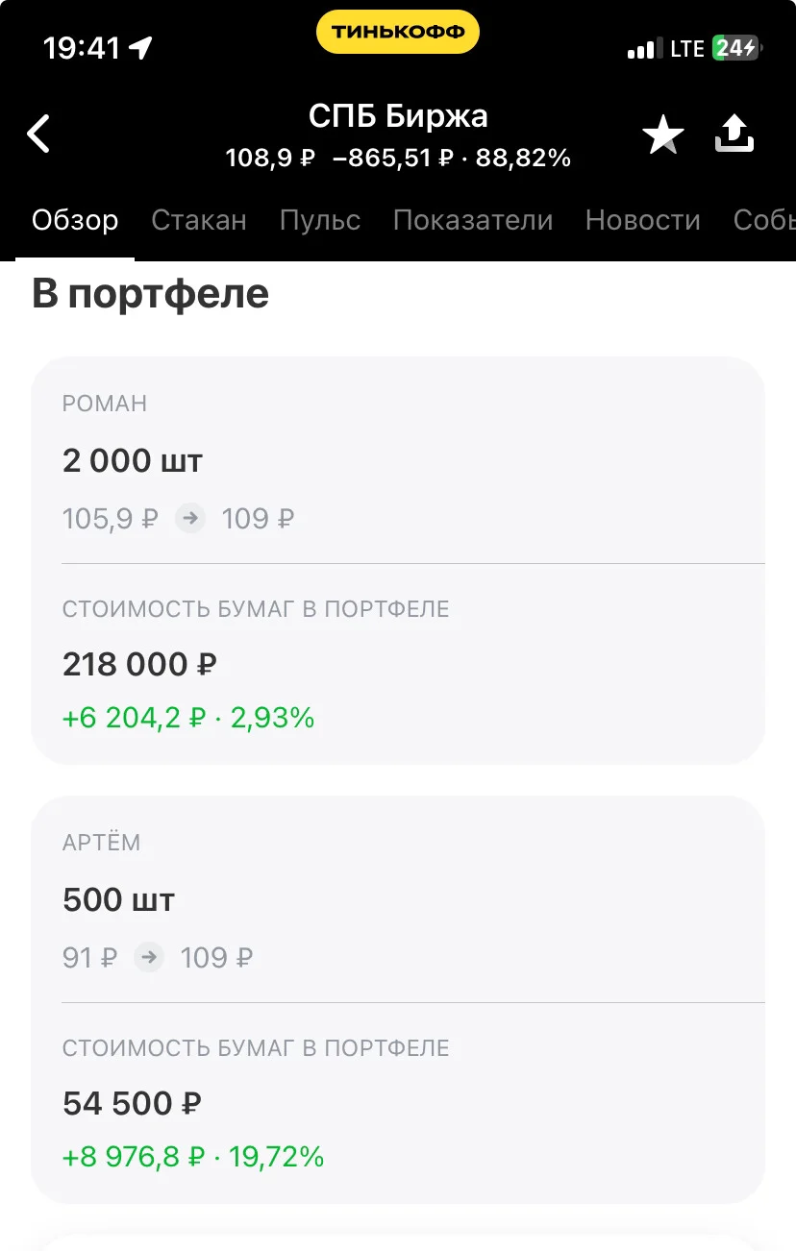Tap the arrow icon in Роман price row
Viewport: 796px width, 1251px height.
(190, 519)
